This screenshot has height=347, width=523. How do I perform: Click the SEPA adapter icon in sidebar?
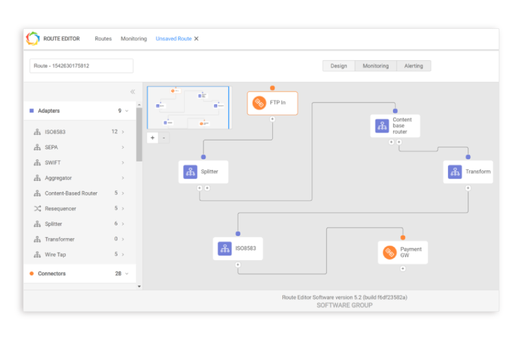pos(37,147)
